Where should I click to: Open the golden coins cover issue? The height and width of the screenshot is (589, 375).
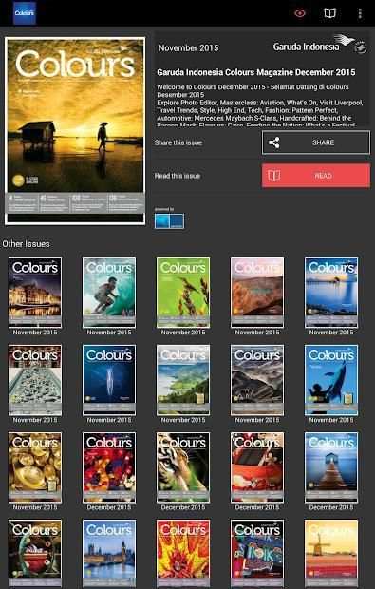(35, 467)
